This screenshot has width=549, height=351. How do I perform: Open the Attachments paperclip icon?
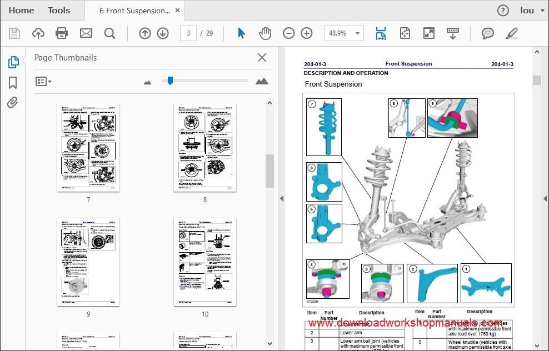(13, 103)
